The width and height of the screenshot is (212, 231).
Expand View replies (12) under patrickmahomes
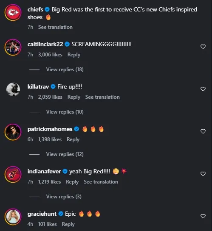point(65,154)
